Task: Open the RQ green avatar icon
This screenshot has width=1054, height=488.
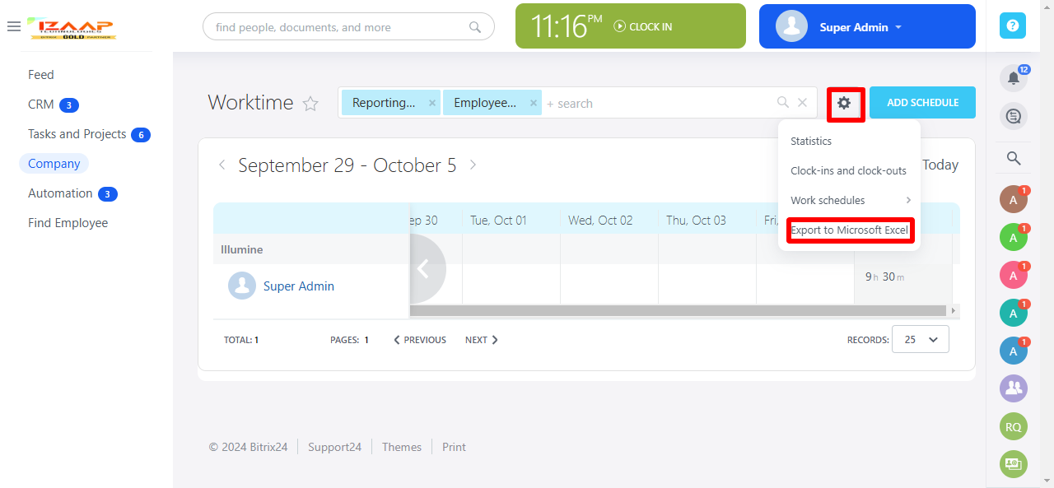Action: [1013, 426]
